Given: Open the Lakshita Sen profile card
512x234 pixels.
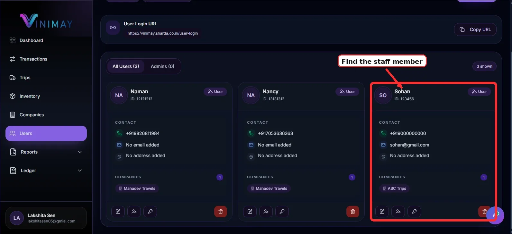Looking at the screenshot, I should click(46, 218).
